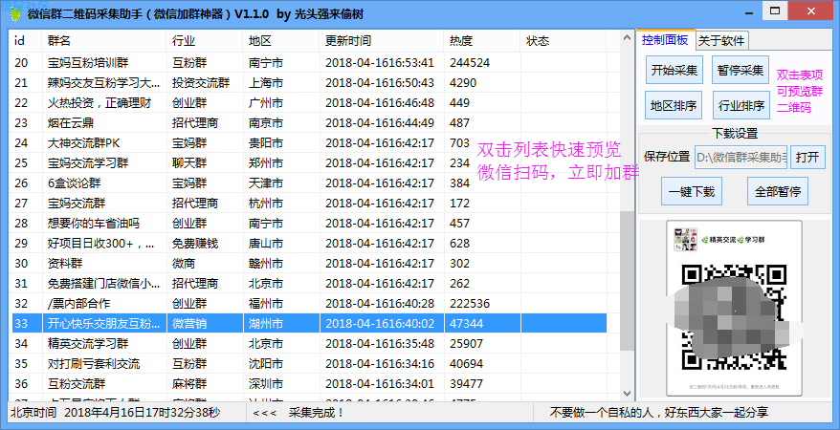Click the 保存位置 path field

click(x=741, y=158)
